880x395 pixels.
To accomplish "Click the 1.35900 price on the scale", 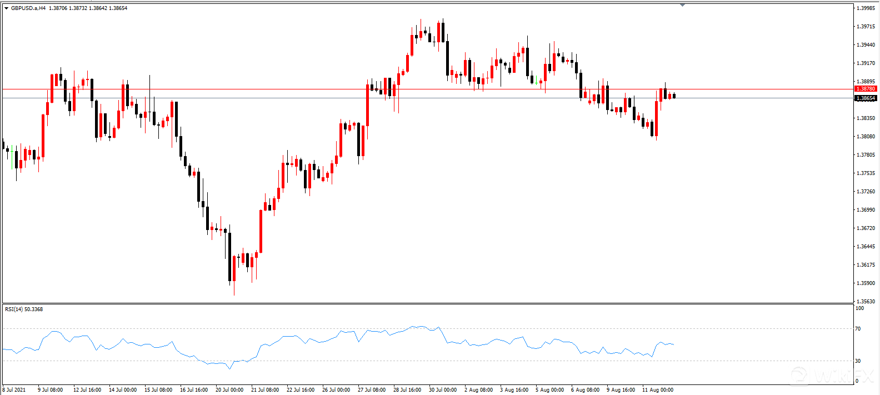I will (866, 283).
